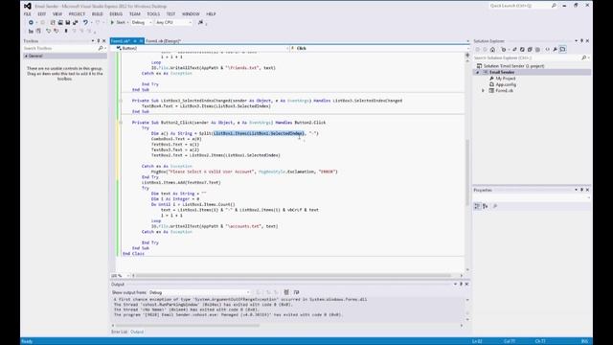Screen dimensions: 613x345
Task: Toggle the bookmark toolbar icon
Action: click(x=66, y=31)
